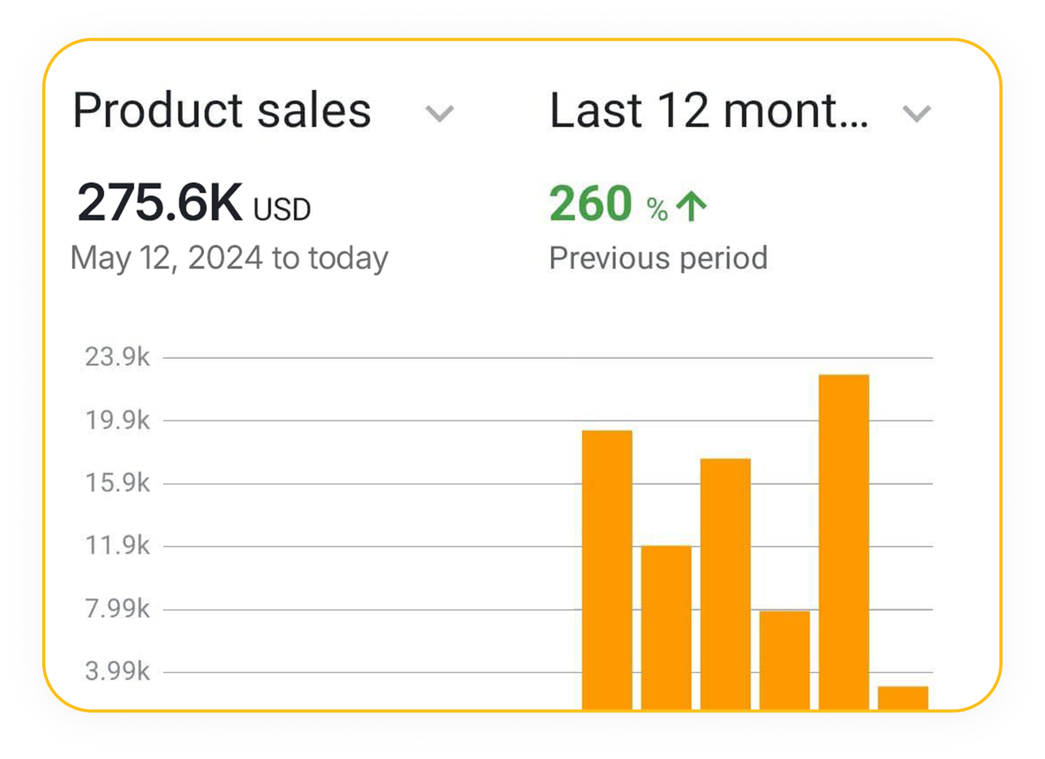
Task: Click the 15.9k axis label
Action: [118, 483]
